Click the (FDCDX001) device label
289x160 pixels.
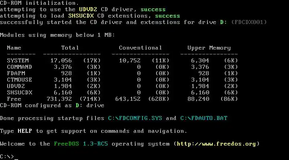[249, 22]
